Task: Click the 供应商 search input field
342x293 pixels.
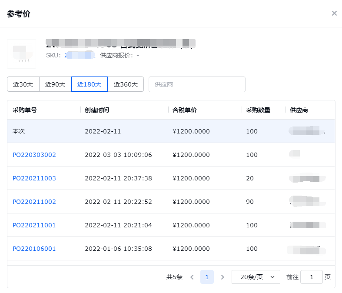Action: [x=197, y=84]
